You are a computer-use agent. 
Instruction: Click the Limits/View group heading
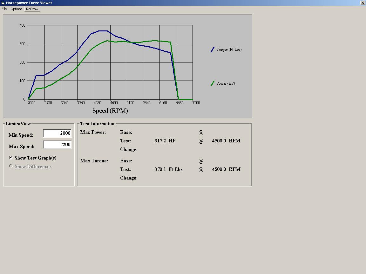coord(18,124)
